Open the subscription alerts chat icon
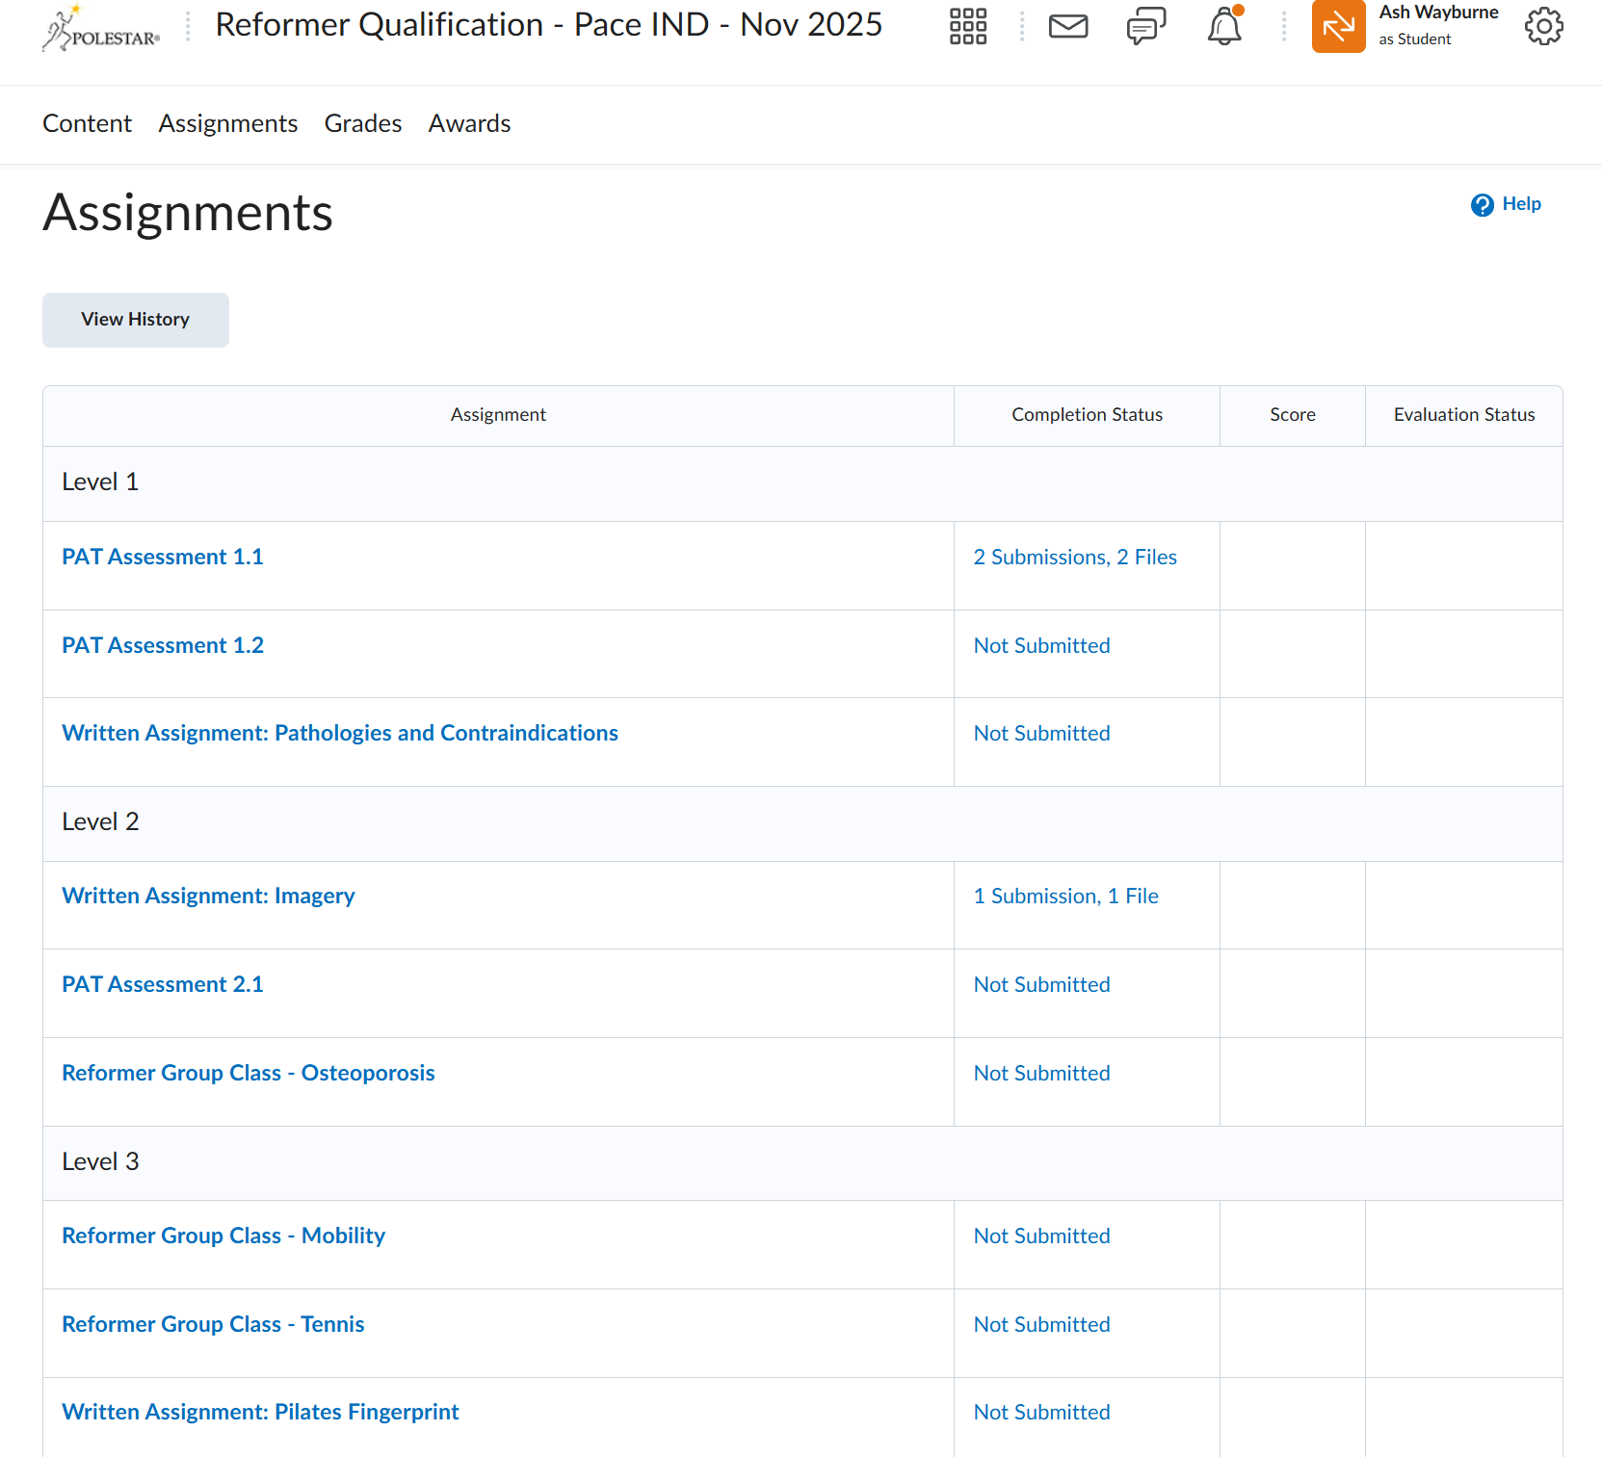 pos(1145,27)
